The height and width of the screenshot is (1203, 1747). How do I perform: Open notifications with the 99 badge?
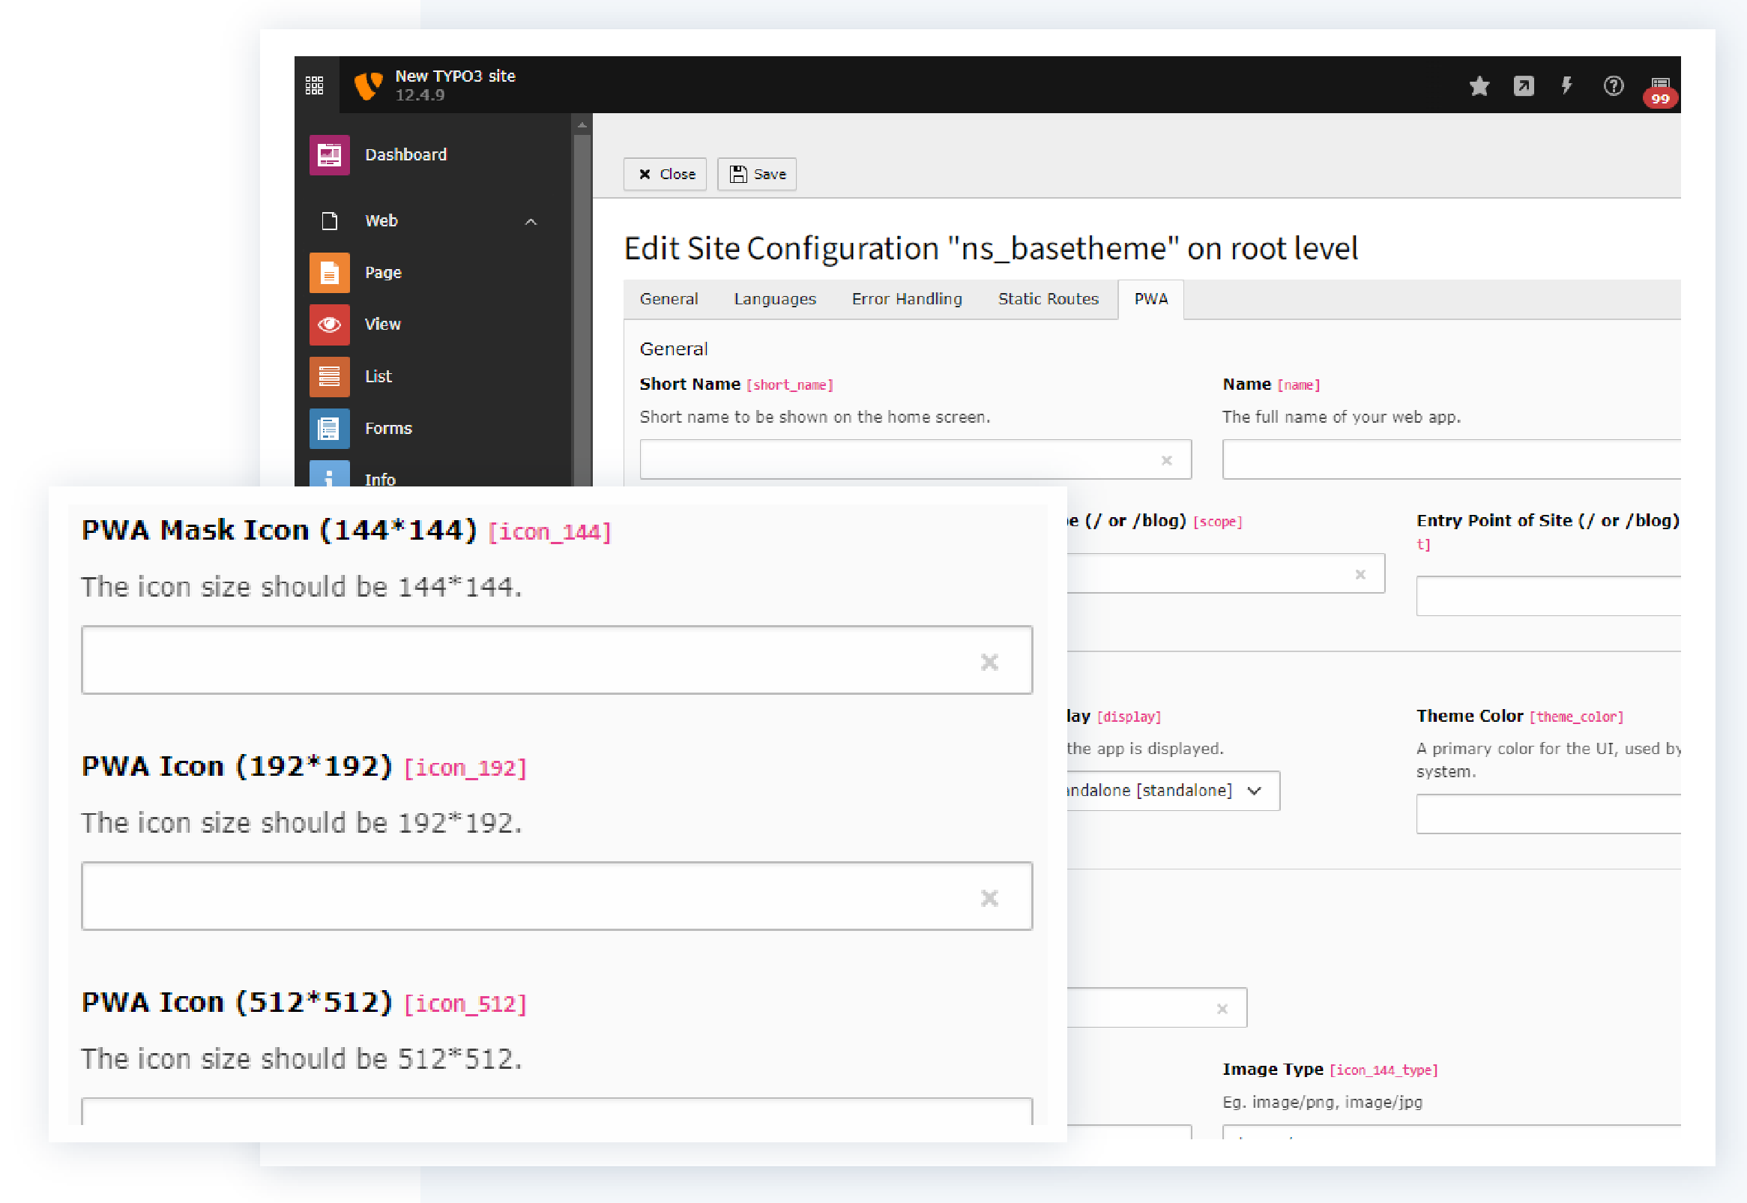[1657, 89]
